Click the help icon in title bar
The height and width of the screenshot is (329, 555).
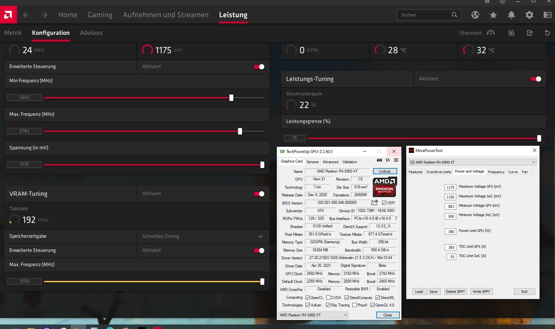click(502, 2)
